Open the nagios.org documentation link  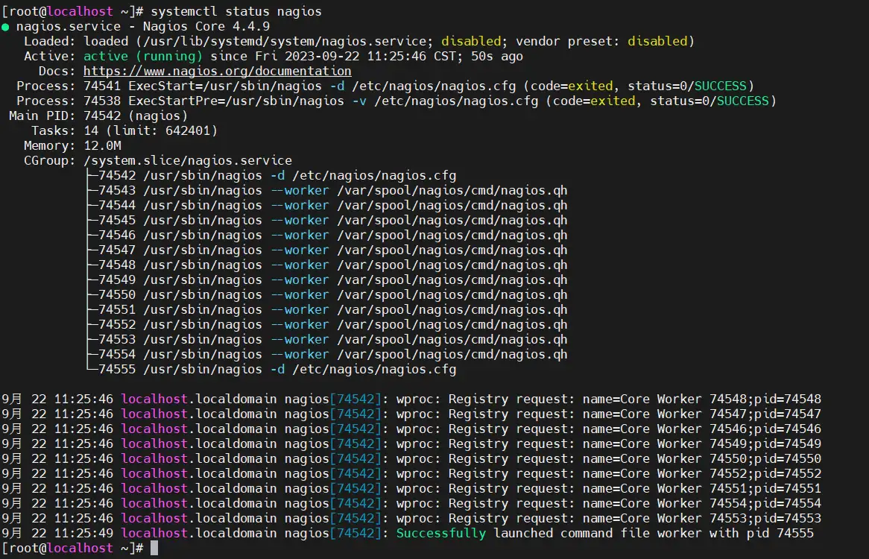click(x=216, y=71)
